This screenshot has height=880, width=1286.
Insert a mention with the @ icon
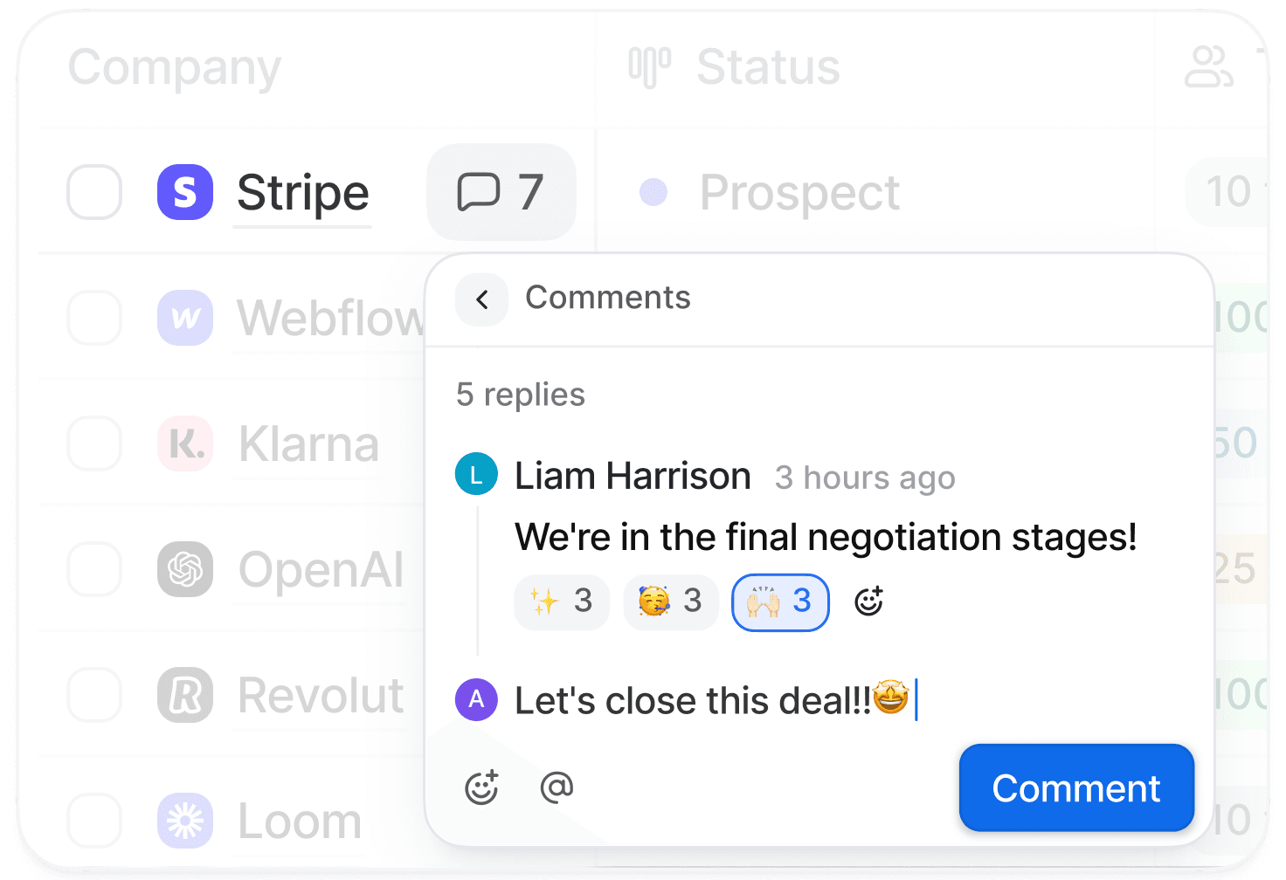[x=557, y=787]
